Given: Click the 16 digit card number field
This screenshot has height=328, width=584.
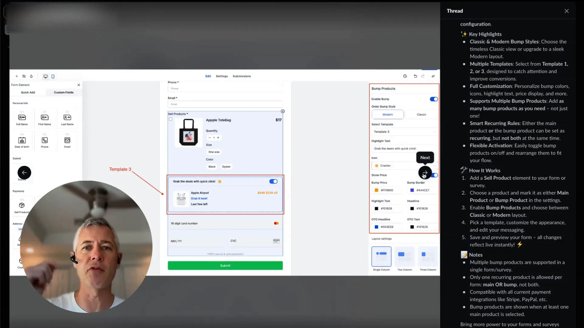Looking at the screenshot, I should (x=225, y=224).
